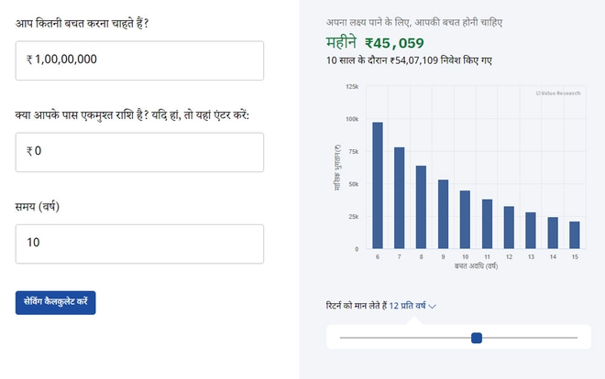Image resolution: width=605 pixels, height=379 pixels.
Task: Click the return rate slider handle
Action: pyautogui.click(x=477, y=338)
